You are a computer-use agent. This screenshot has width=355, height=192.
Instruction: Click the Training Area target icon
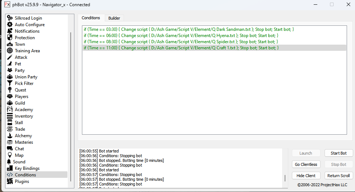[10, 50]
